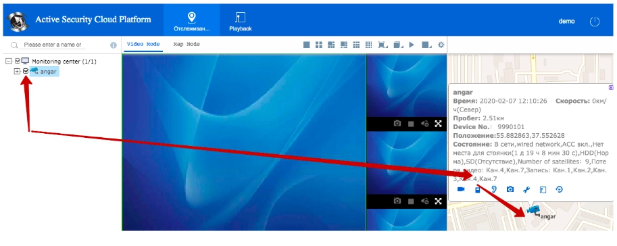This screenshot has height=246, width=617.
Task: Click the track playback icon in popup
Action: coord(559,189)
